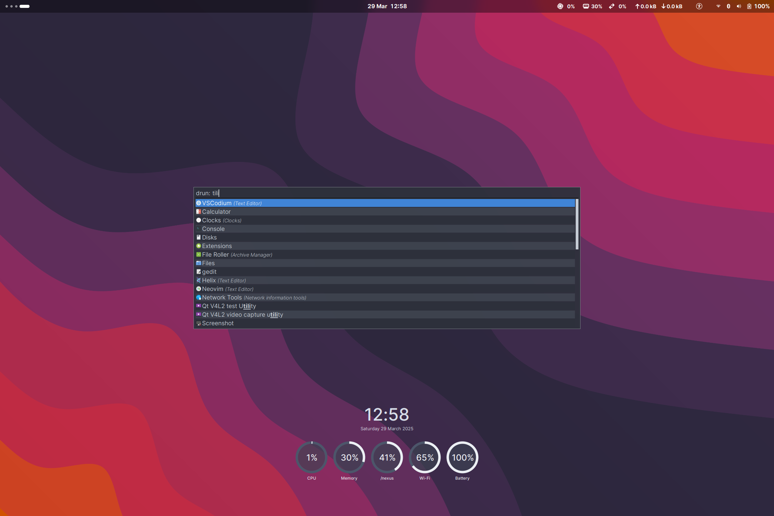Open Qt V4L2 video capture utility
The height and width of the screenshot is (516, 774).
[385, 315]
